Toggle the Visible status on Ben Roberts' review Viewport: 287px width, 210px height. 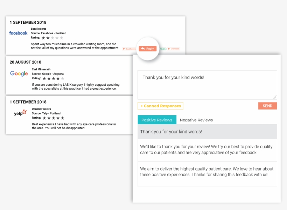click(x=162, y=49)
